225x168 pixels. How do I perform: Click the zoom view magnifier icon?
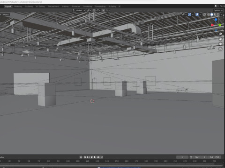pos(220,34)
